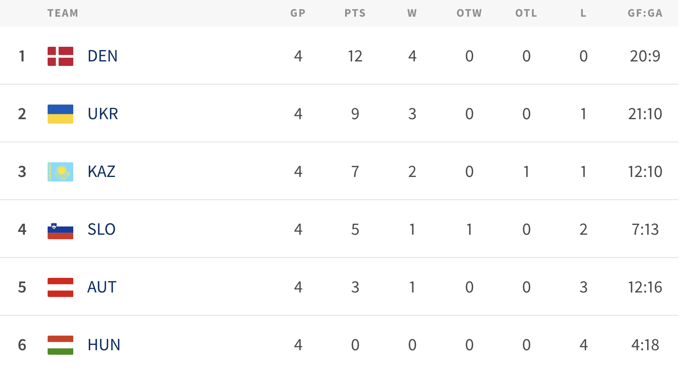This screenshot has width=683, height=371.
Task: Click the Slovenia flag icon
Action: [x=60, y=230]
